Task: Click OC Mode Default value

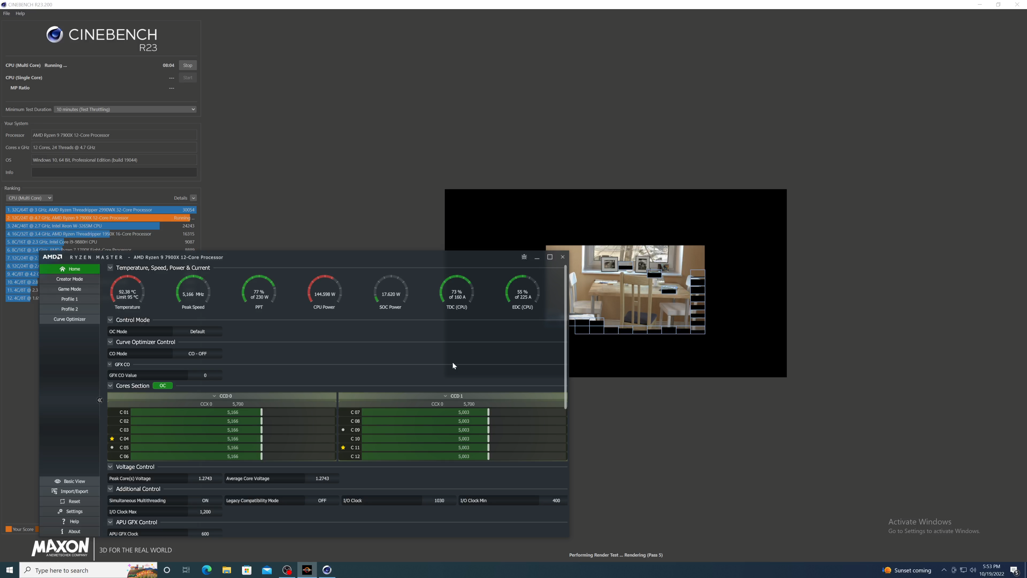Action: [x=197, y=332]
